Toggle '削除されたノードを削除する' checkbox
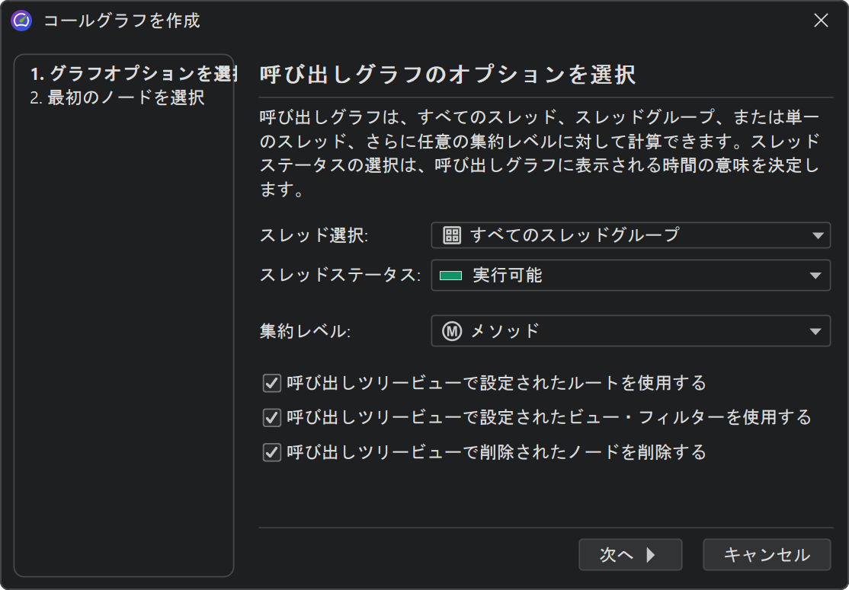Image resolution: width=849 pixels, height=590 pixels. 272,452
